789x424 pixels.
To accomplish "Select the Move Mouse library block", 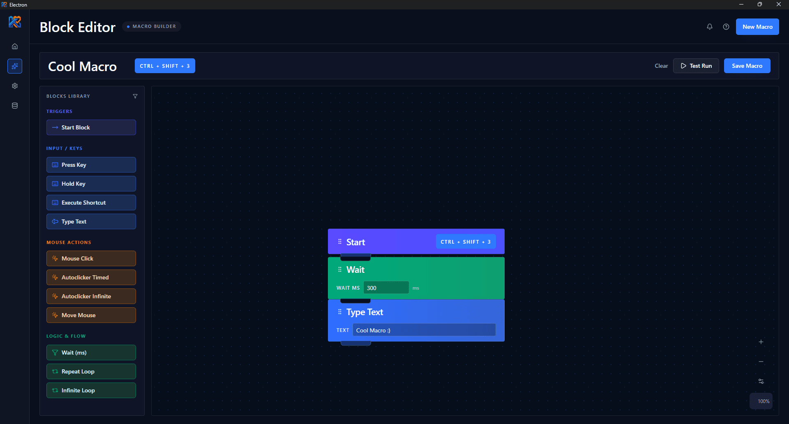I will click(x=91, y=315).
